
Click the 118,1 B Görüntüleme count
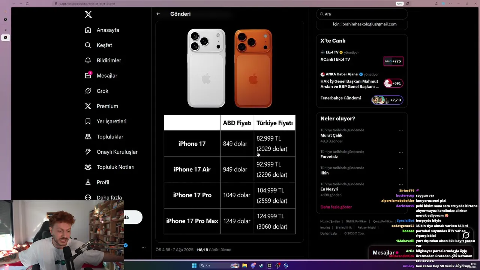click(214, 250)
